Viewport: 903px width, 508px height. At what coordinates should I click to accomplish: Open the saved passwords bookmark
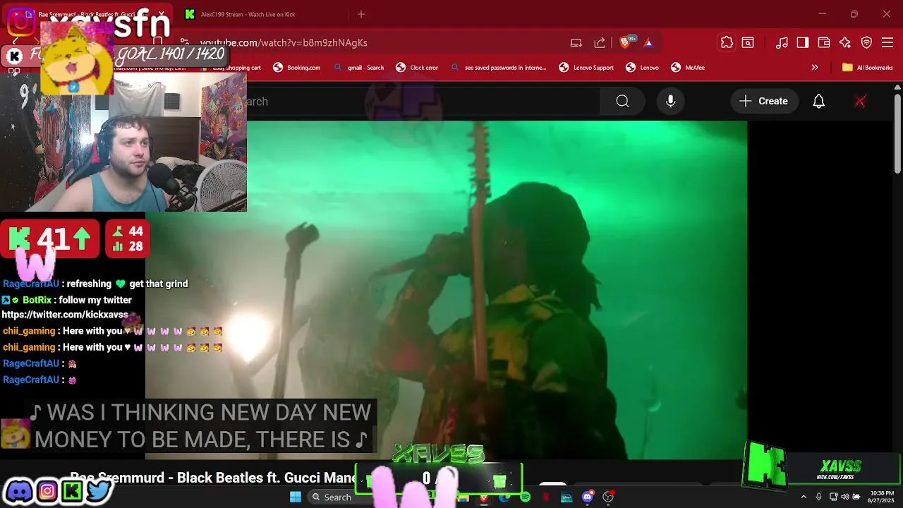tap(498, 68)
